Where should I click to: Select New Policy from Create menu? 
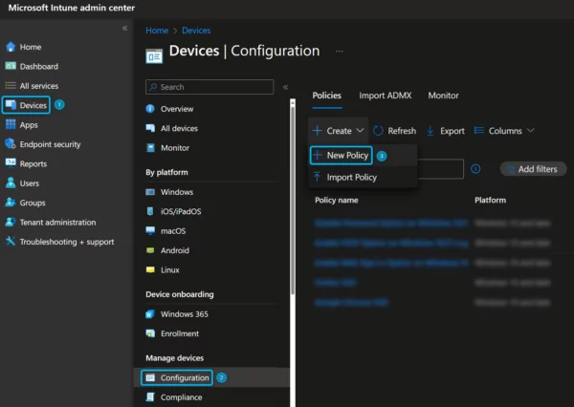coord(342,156)
